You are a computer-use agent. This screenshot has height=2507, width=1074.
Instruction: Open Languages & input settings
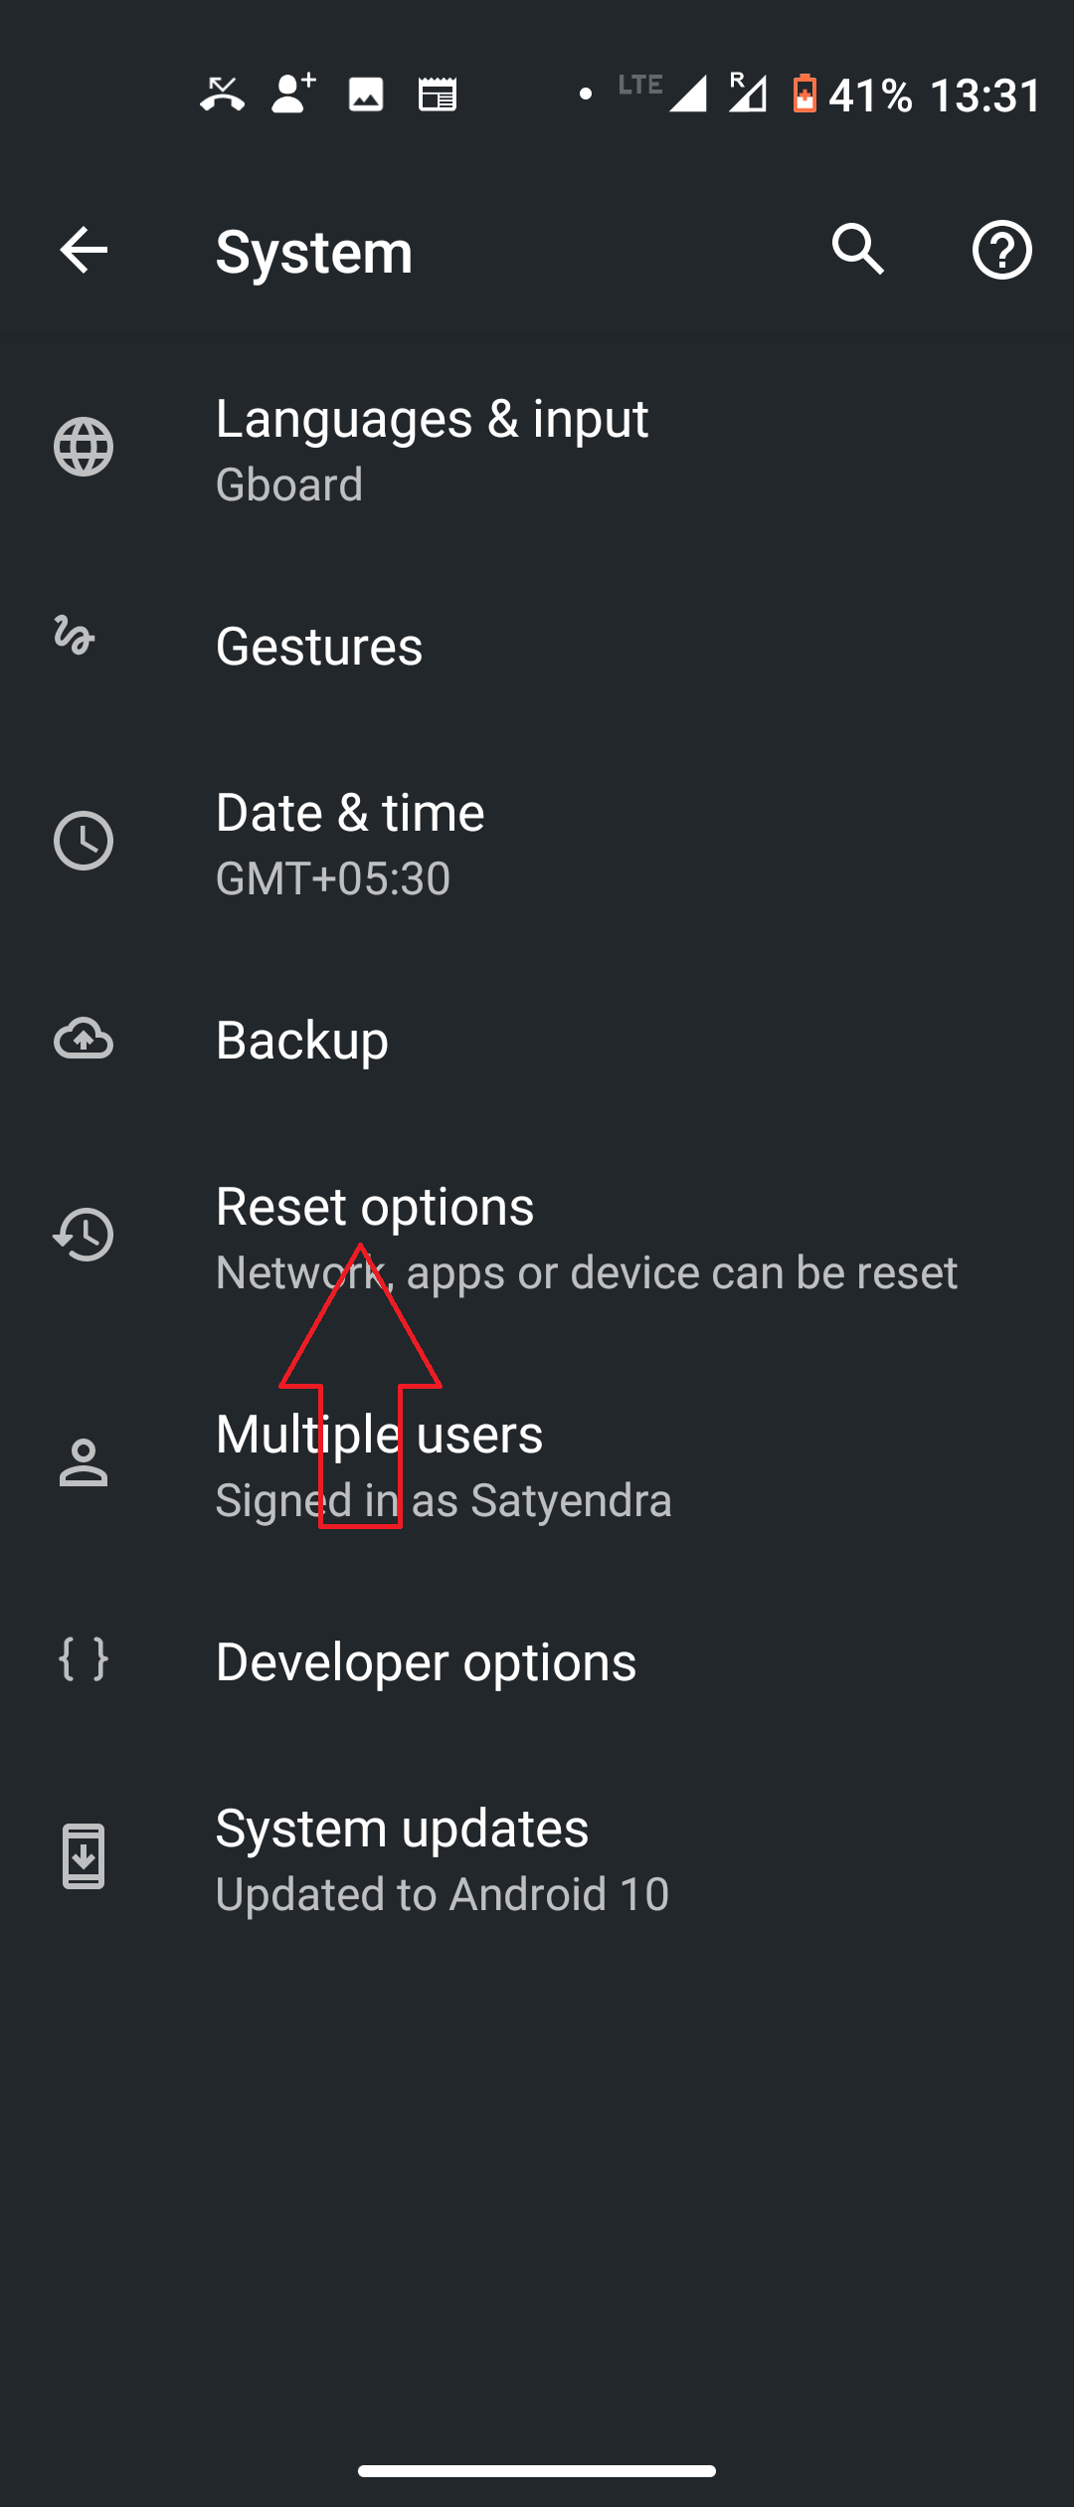537,448
